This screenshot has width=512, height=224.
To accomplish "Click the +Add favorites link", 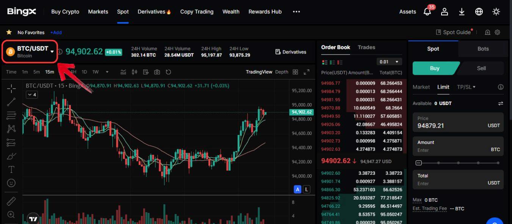I will pyautogui.click(x=56, y=33).
